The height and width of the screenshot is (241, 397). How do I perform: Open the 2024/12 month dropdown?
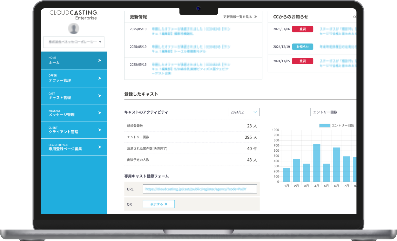244,112
